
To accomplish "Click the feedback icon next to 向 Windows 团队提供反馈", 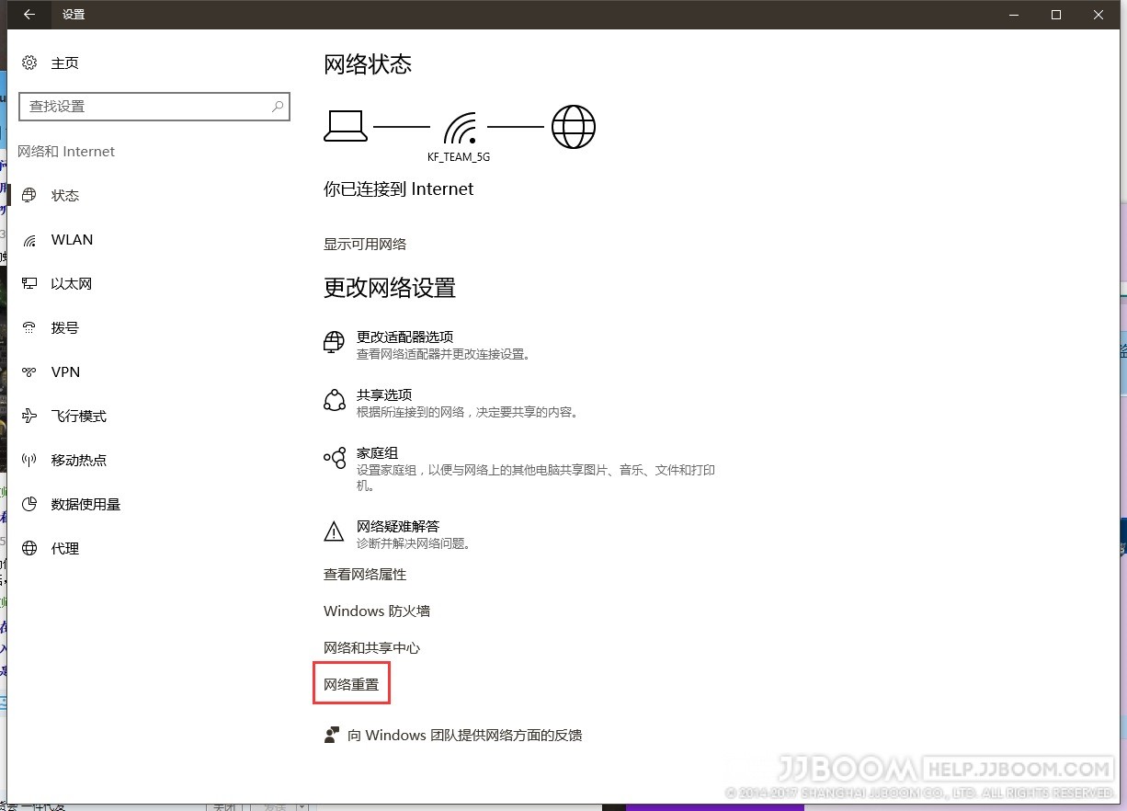I will [x=333, y=735].
